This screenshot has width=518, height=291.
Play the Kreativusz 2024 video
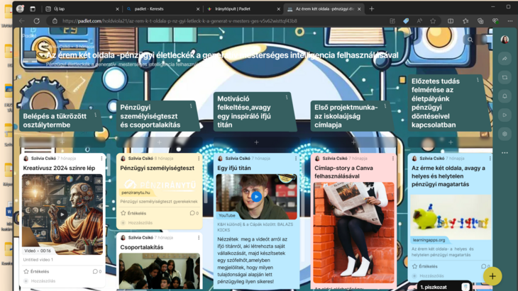(x=62, y=215)
